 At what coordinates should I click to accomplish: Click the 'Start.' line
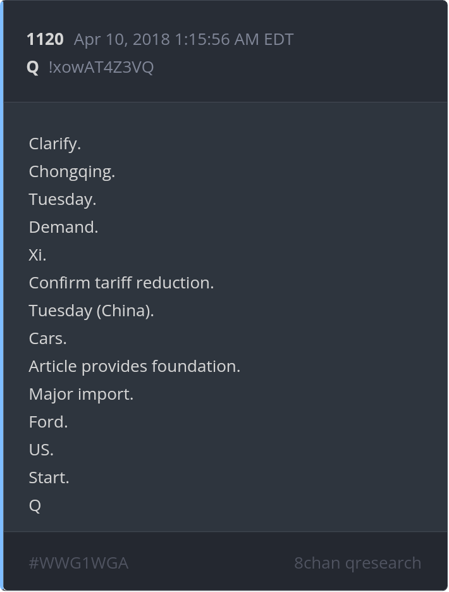[x=49, y=478]
